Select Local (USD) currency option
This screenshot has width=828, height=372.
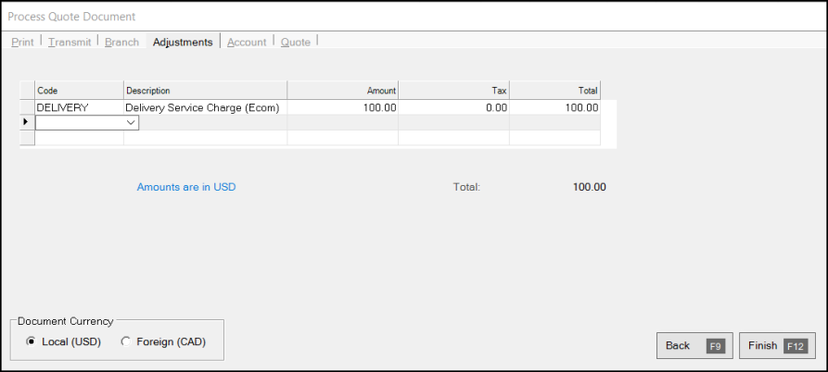(x=63, y=342)
